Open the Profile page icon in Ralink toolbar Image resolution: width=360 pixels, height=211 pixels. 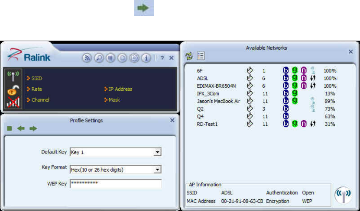[122, 58]
